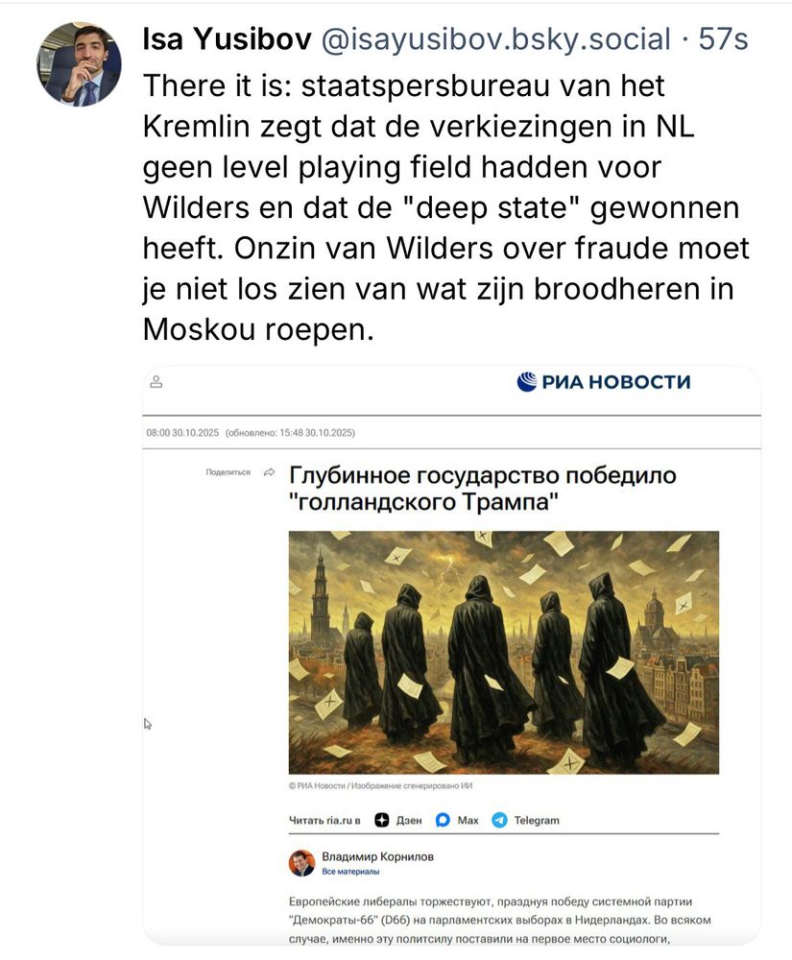Open Владимир Корнилов author photo
The width and height of the screenshot is (792, 960).
pyautogui.click(x=301, y=863)
